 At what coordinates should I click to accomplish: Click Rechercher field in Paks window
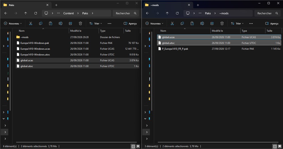coord(126,13)
